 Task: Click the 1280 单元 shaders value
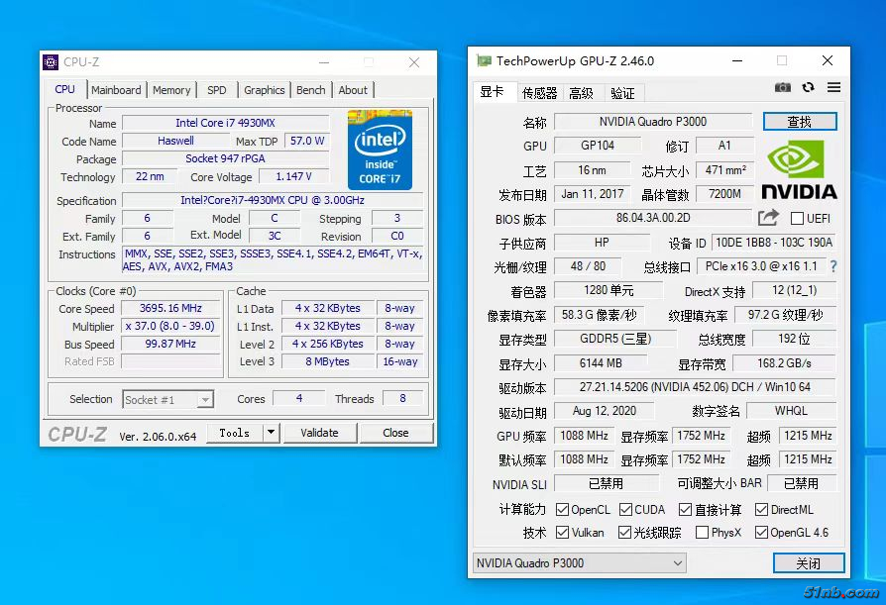click(609, 290)
